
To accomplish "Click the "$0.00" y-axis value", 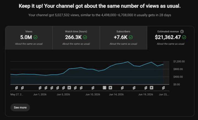I will [x=177, y=85].
